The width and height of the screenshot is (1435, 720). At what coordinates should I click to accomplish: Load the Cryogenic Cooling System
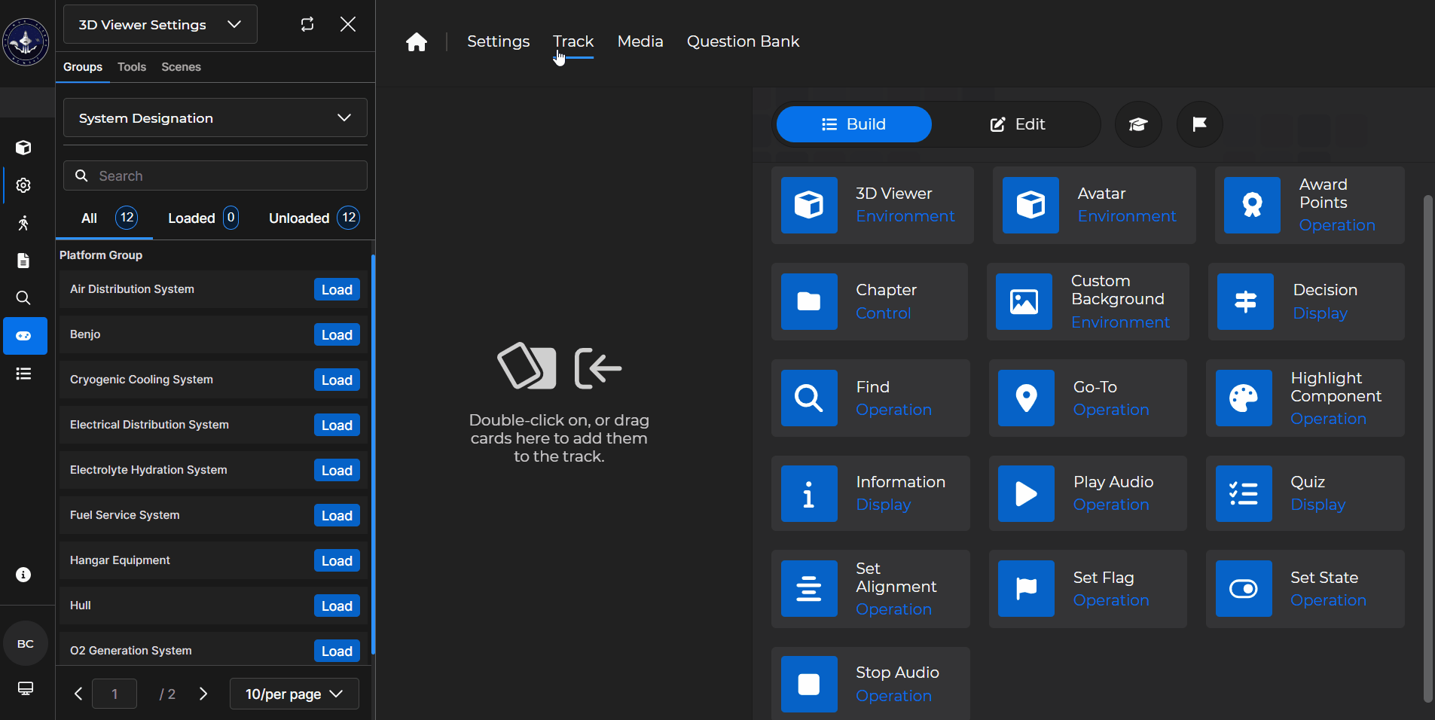tap(337, 380)
